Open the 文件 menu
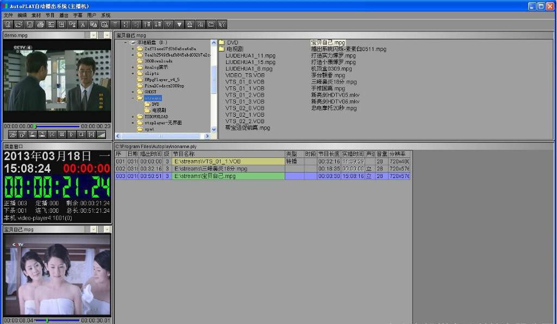Viewport: 557px width, 324px height. (x=8, y=15)
